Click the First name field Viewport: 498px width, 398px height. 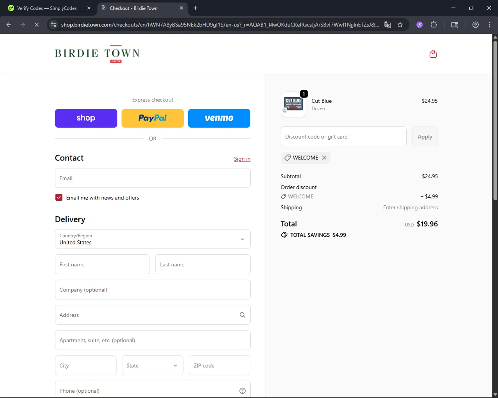102,264
